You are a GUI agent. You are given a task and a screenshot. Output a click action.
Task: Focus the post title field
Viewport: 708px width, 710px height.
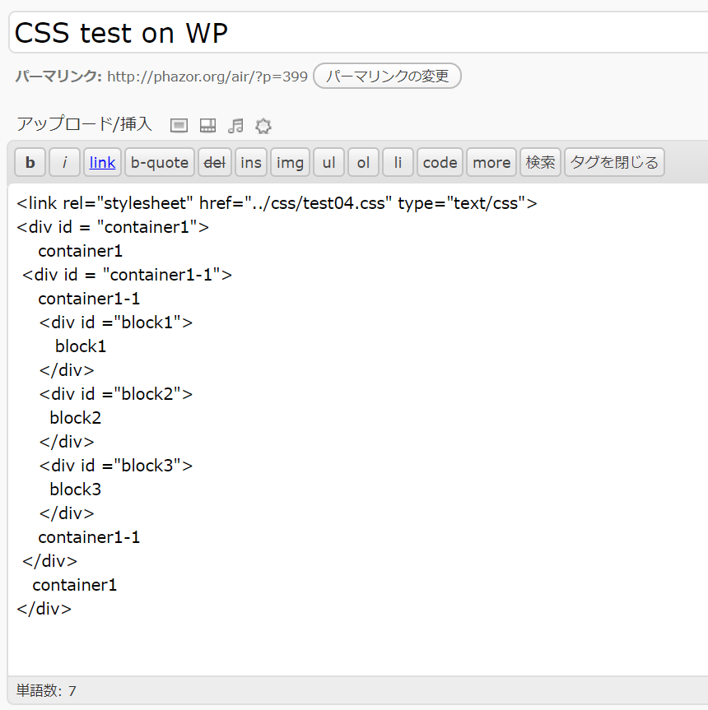[x=354, y=33]
